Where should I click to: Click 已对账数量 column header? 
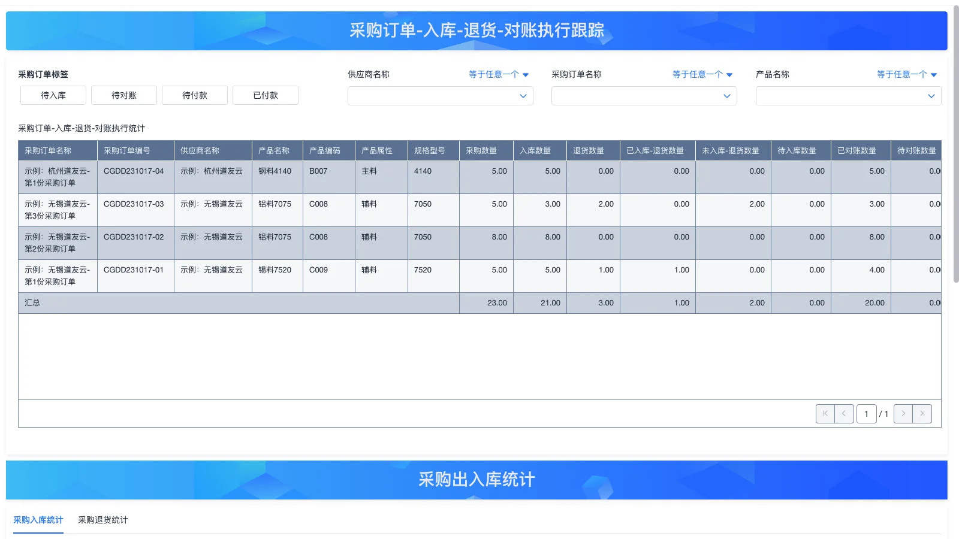click(x=861, y=150)
